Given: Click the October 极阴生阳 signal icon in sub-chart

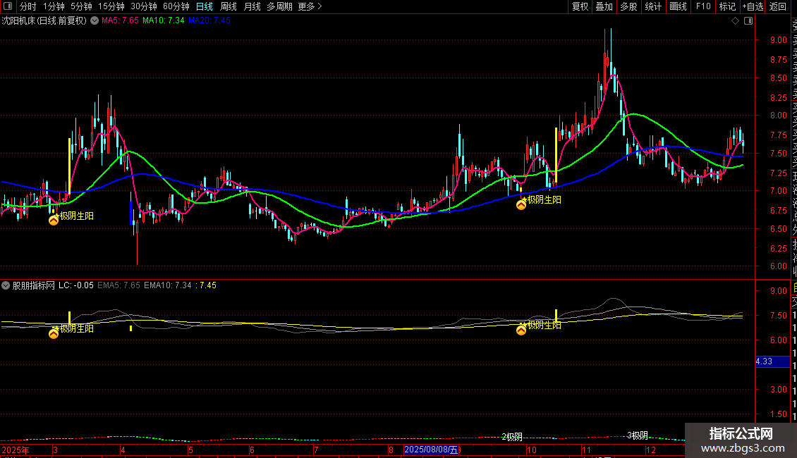Looking at the screenshot, I should click(521, 330).
